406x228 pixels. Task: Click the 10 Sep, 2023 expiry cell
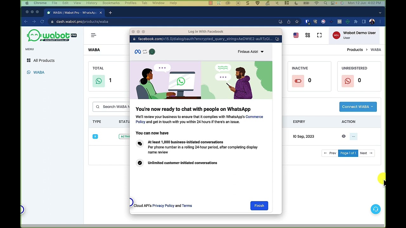point(304,136)
